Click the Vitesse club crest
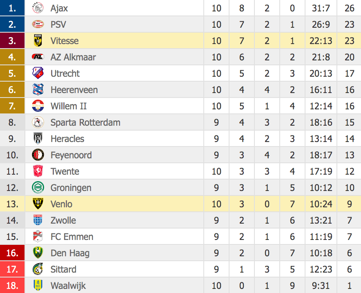The width and height of the screenshot is (361, 293). [38, 41]
